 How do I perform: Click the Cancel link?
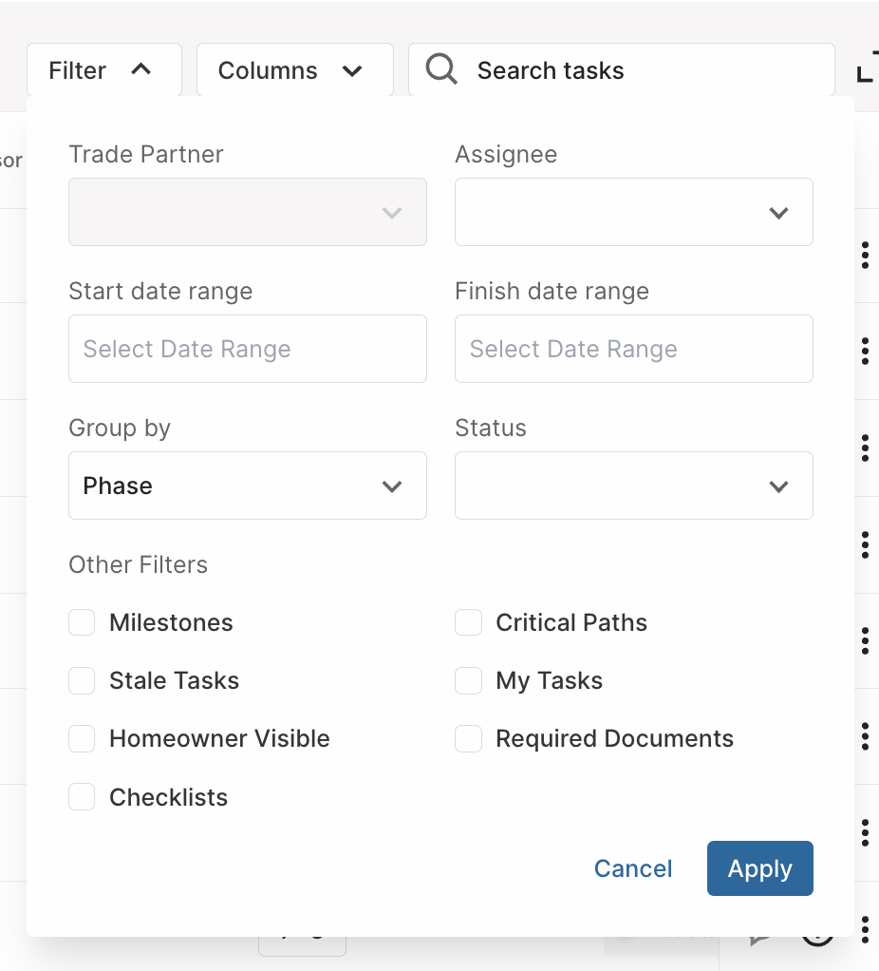click(x=633, y=868)
